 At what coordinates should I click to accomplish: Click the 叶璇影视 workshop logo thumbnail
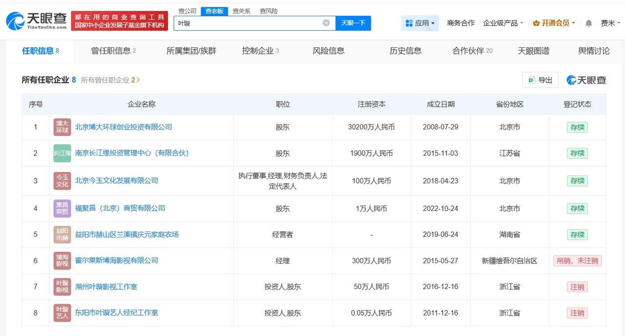[62, 287]
